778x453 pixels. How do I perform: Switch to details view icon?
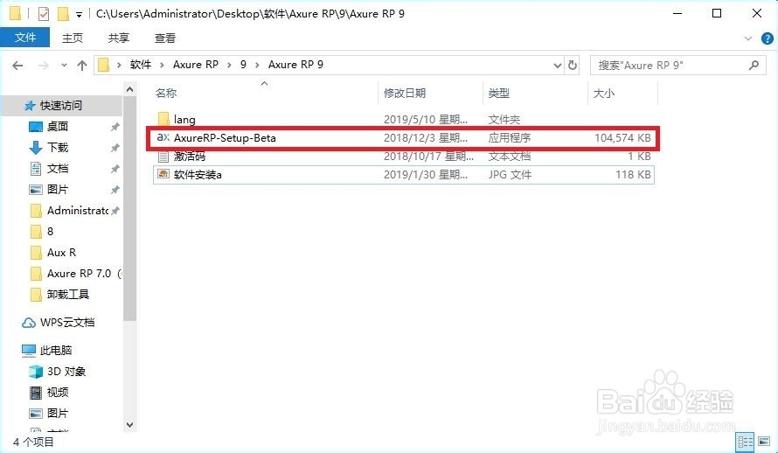[x=745, y=441]
